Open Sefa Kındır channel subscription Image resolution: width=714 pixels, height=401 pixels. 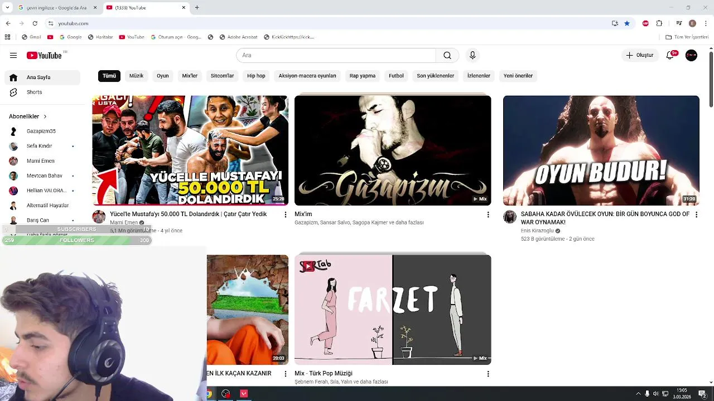click(42, 146)
